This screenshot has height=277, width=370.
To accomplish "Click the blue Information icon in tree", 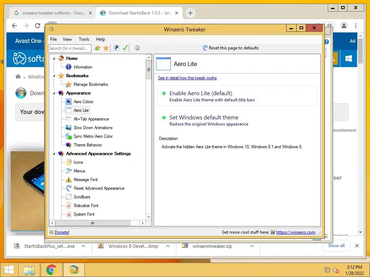I will tap(68, 67).
